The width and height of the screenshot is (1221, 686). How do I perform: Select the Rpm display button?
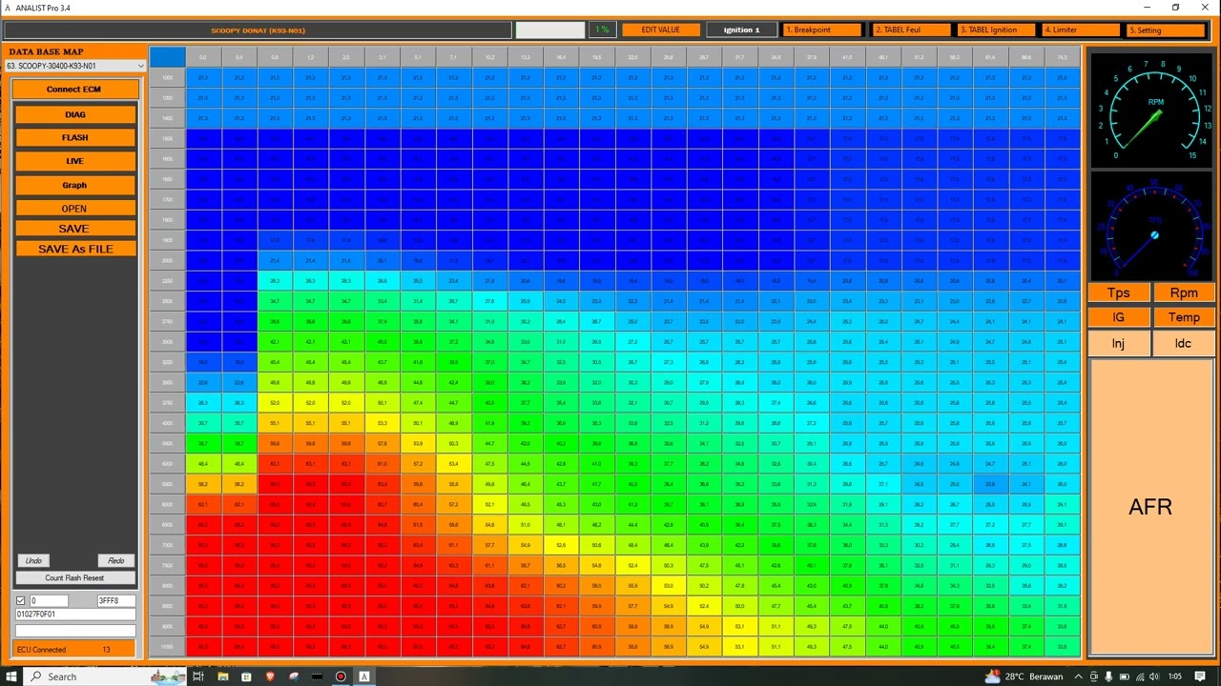point(1184,293)
